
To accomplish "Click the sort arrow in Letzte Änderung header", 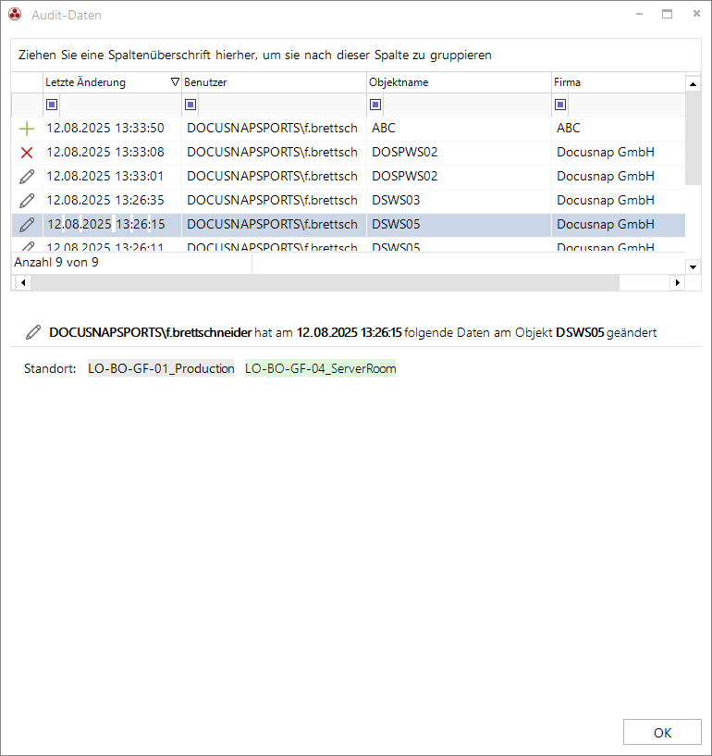I will pos(176,82).
